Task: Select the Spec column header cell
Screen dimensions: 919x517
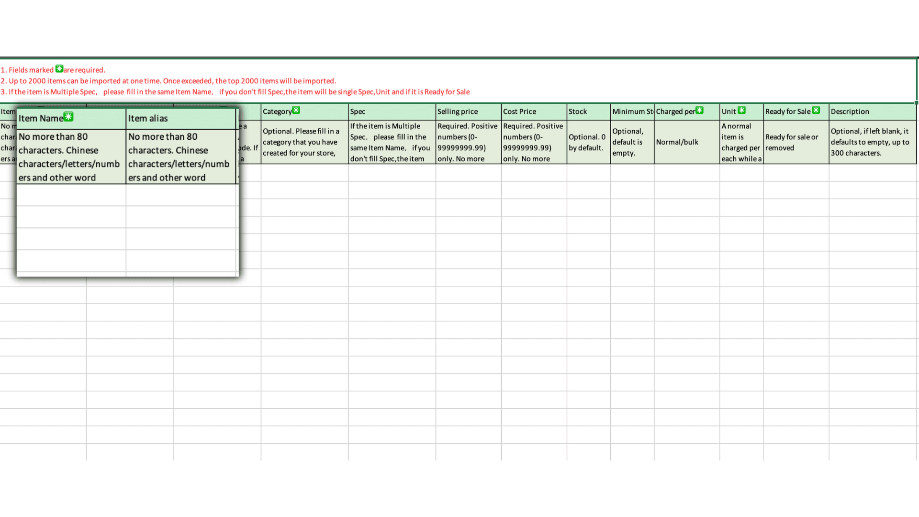Action: click(392, 112)
